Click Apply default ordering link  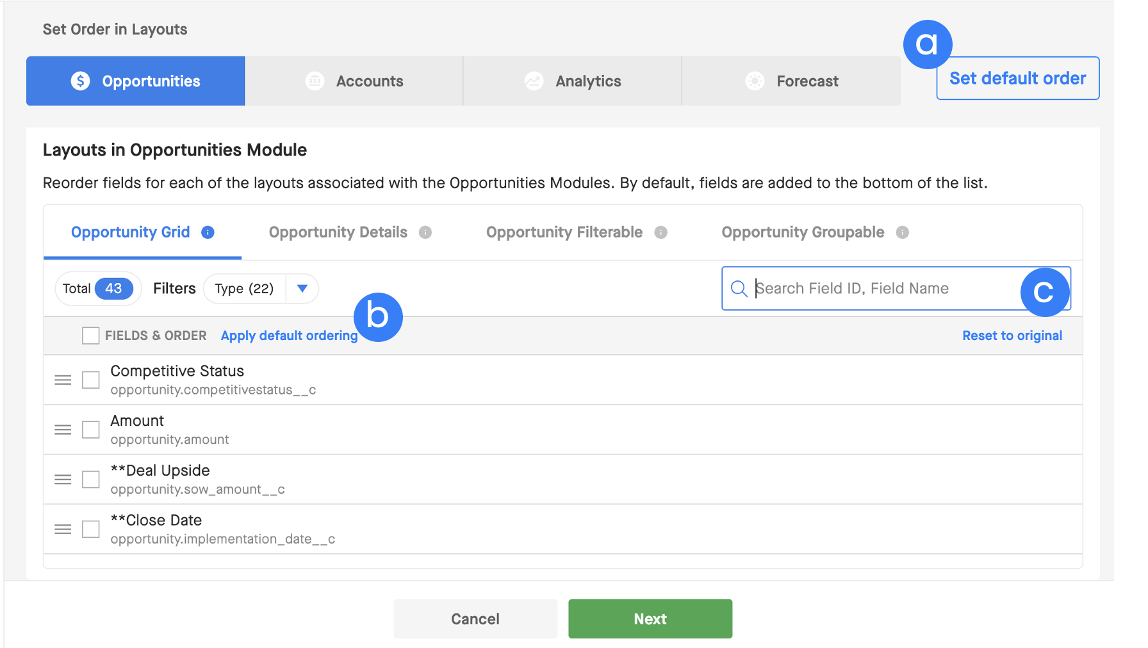[289, 336]
